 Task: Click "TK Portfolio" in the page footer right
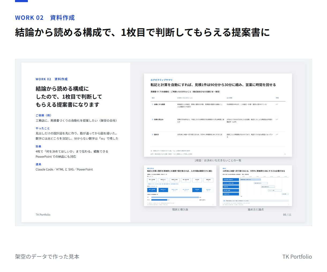pos(297,256)
